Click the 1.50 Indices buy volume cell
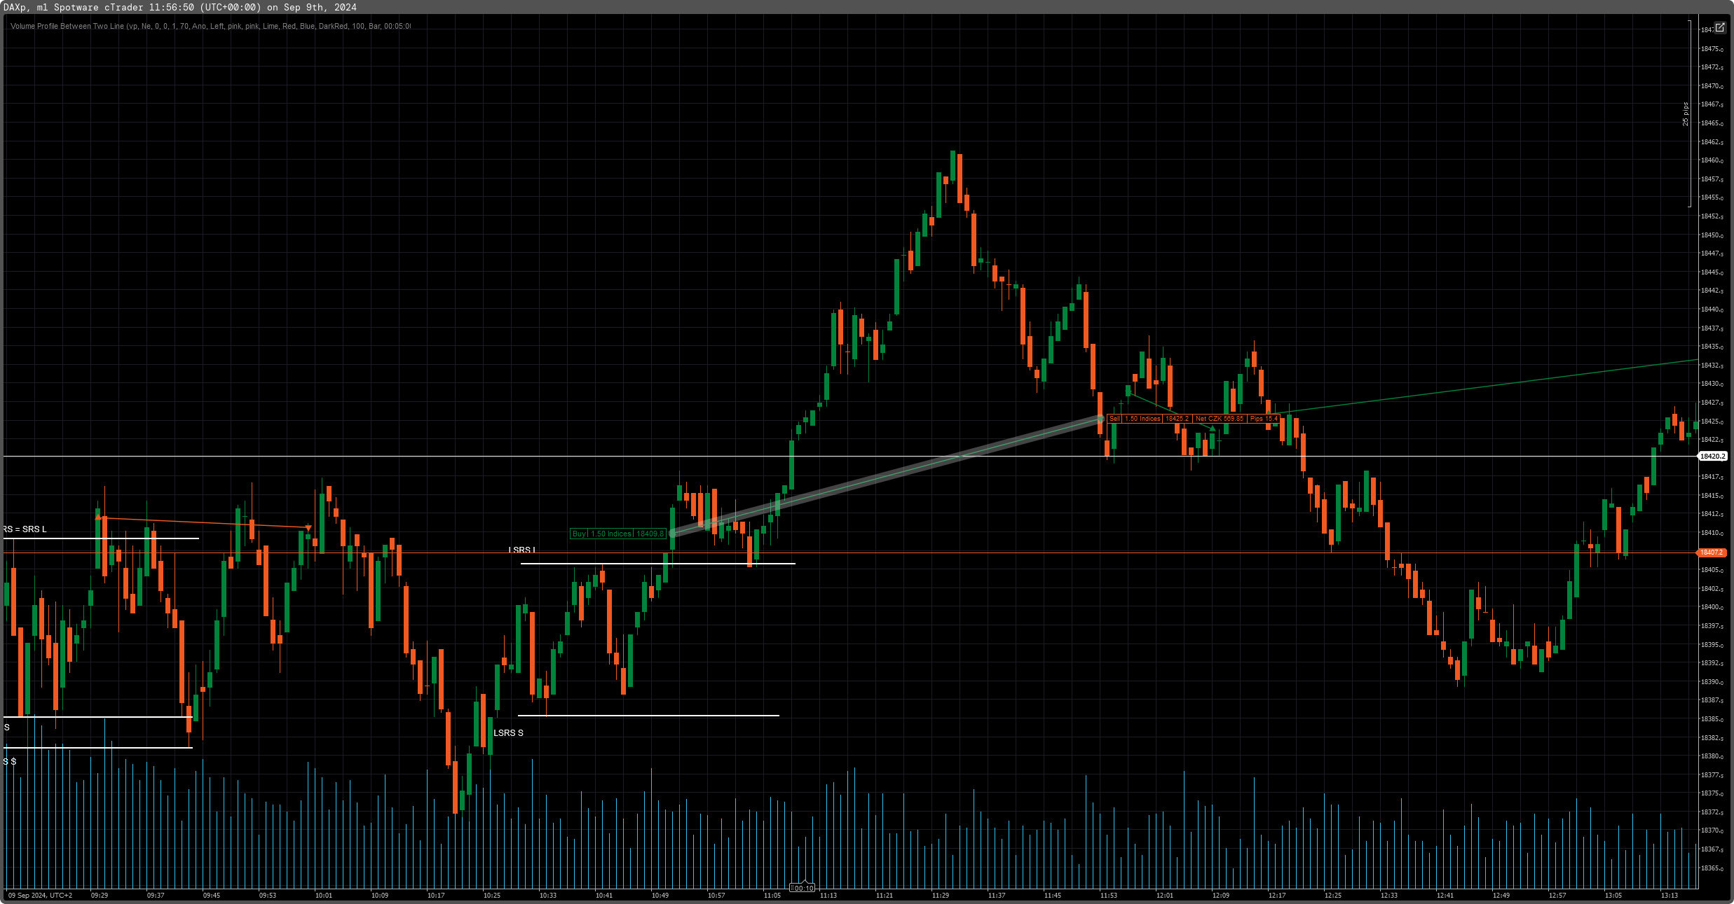This screenshot has width=1734, height=904. tap(611, 534)
